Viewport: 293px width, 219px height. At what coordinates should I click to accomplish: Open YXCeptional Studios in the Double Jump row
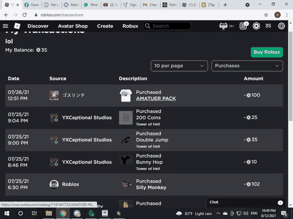(x=87, y=140)
